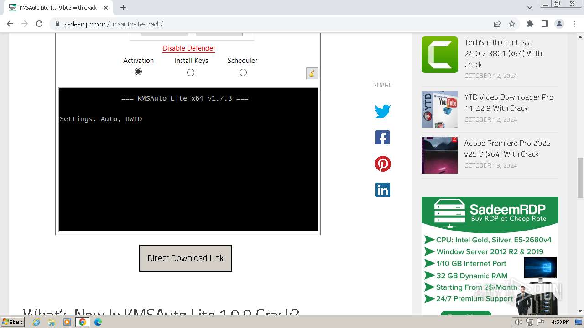Open Chrome taskbar icon
The image size is (584, 328).
pyautogui.click(x=83, y=322)
